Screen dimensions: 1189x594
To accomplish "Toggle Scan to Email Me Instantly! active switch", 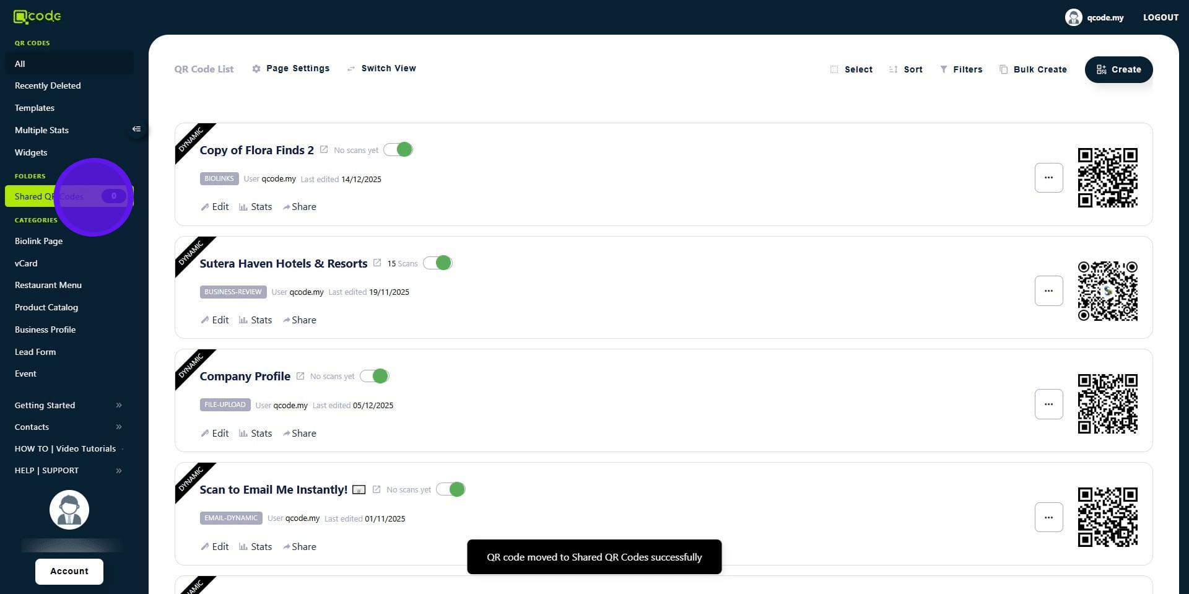I will pos(451,489).
